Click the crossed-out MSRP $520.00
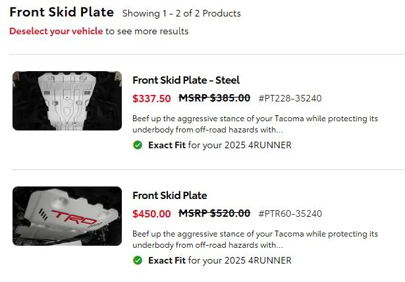The image size is (405, 282). tap(215, 213)
